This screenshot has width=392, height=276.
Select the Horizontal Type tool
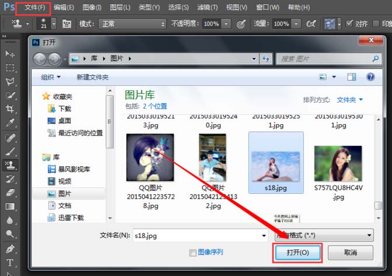click(10, 263)
